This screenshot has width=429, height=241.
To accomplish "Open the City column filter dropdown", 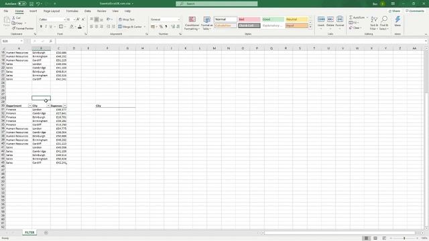I will pyautogui.click(x=48, y=106).
